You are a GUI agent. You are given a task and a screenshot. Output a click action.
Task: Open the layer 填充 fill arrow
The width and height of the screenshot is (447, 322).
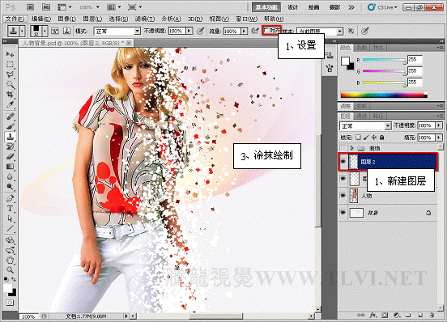[x=439, y=138]
